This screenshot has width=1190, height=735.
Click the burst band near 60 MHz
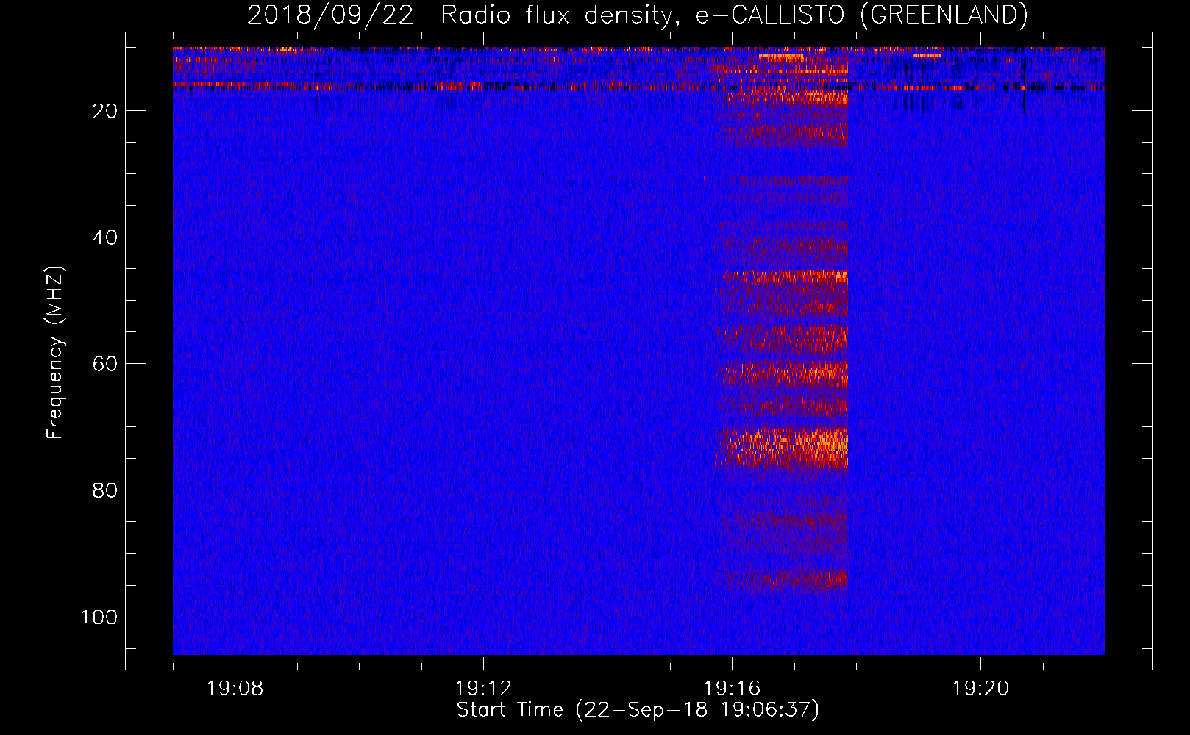784,374
